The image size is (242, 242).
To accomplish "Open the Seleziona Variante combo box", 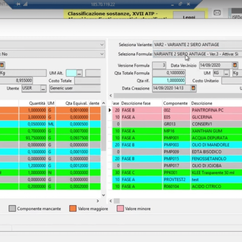I will click(197, 45).
